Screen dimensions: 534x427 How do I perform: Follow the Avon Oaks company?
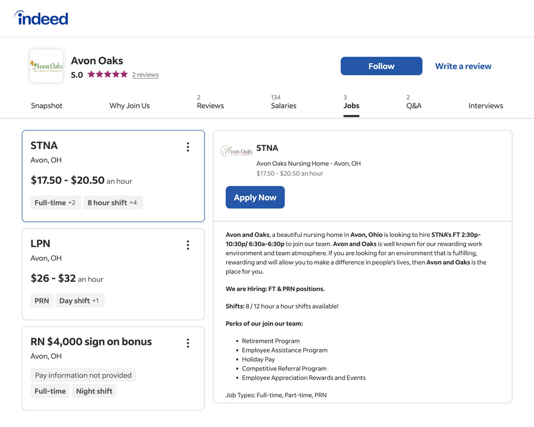click(381, 66)
